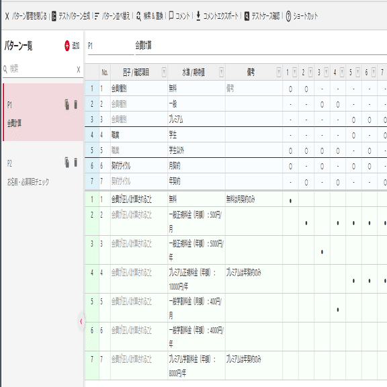Open the ショートカット help icon
Screen dimensions: 387x387
coord(288,16)
